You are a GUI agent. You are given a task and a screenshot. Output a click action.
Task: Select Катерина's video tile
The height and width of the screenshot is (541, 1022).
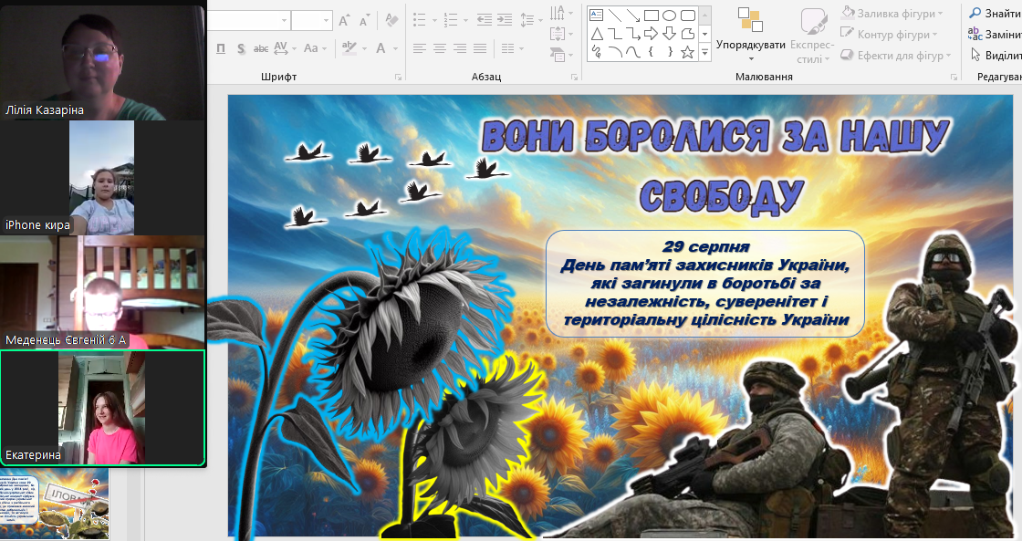coord(102,408)
